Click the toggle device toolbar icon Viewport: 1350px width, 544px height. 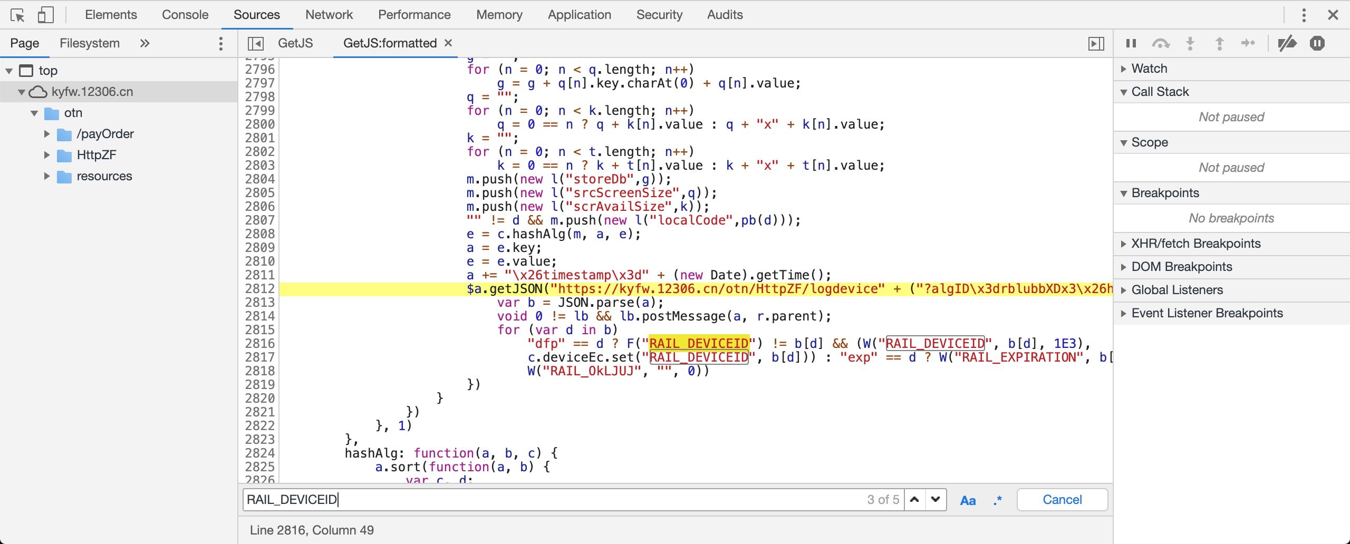(45, 14)
